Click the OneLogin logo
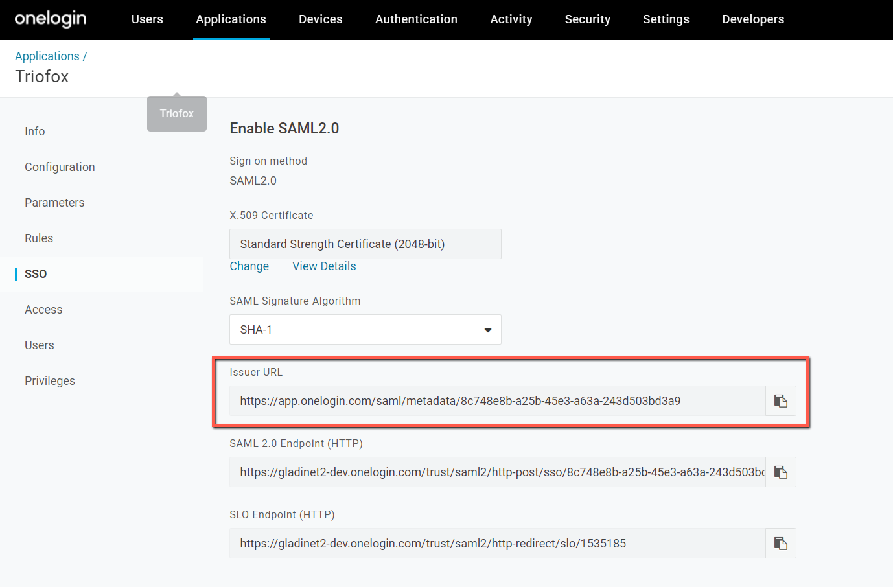The width and height of the screenshot is (893, 587). 51,19
